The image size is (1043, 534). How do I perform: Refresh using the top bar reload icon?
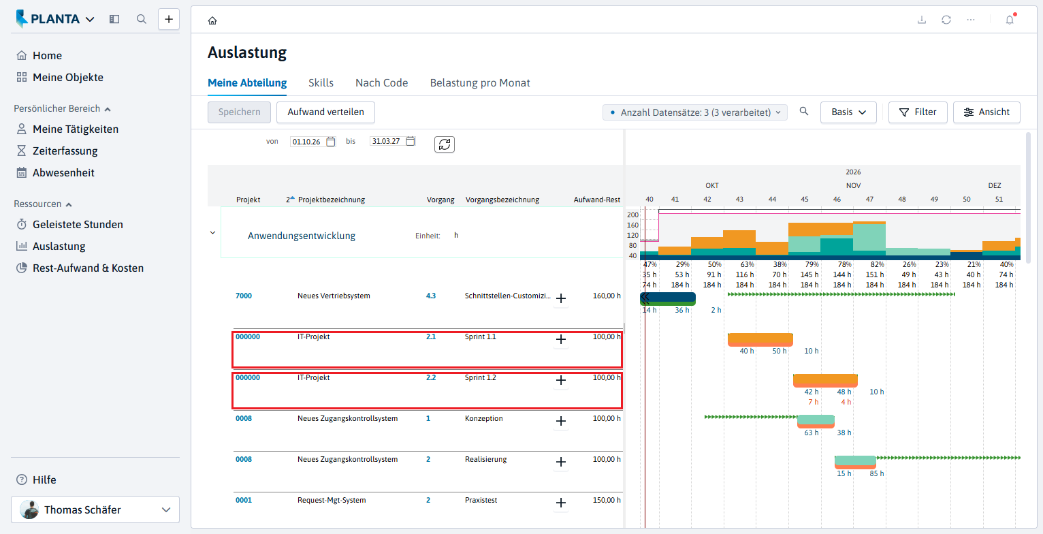click(x=946, y=20)
